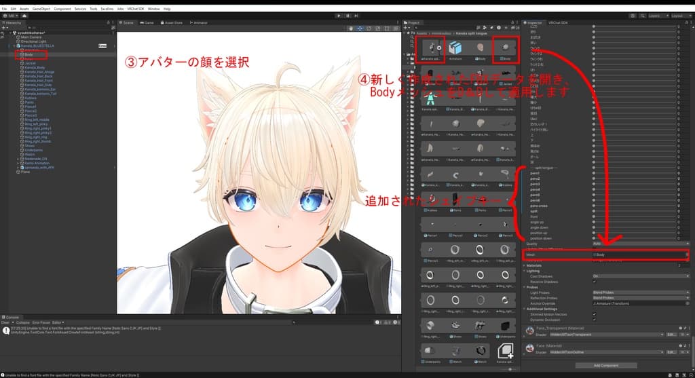Toggle the Project panel lock icon
The width and height of the screenshot is (695, 378).
[x=513, y=22]
